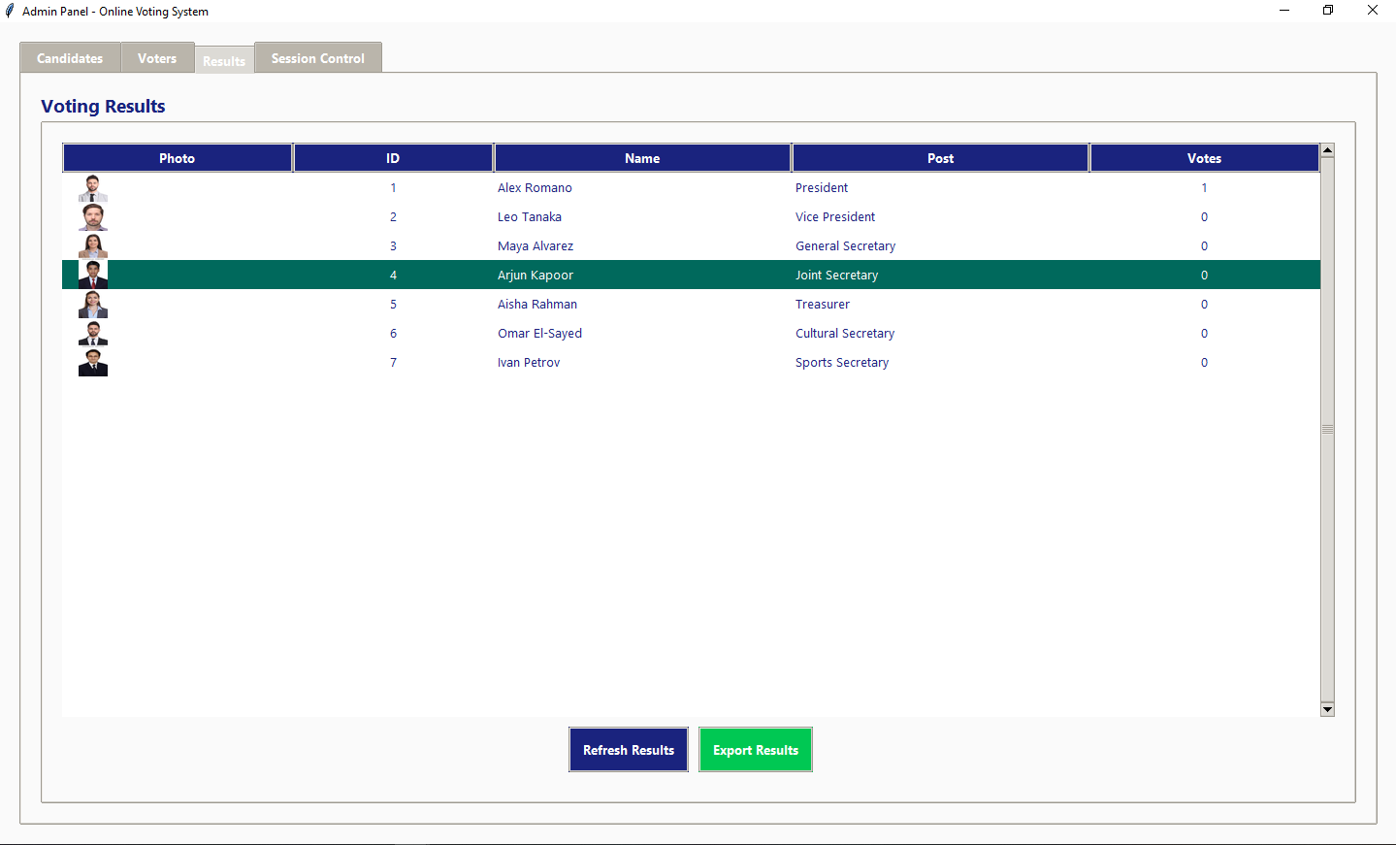Click the scrollbar up arrow
The height and width of the screenshot is (845, 1396).
click(x=1327, y=148)
